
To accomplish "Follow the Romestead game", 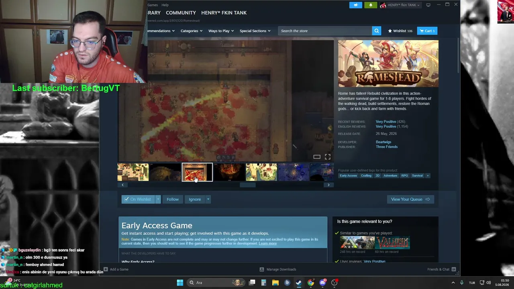I will (x=173, y=199).
